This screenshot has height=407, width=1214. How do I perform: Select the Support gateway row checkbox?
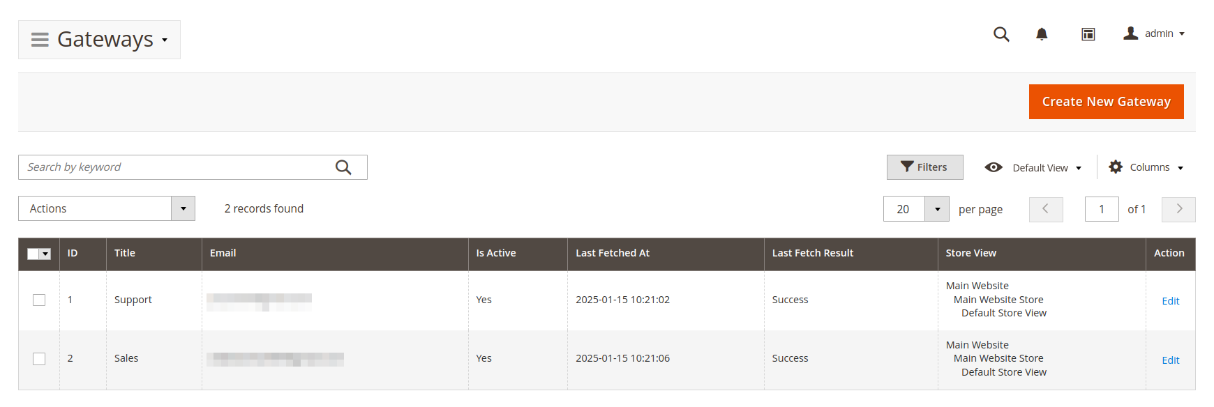click(39, 300)
